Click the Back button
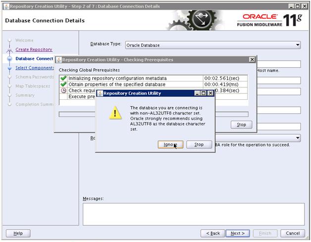The image size is (311, 242). [x=213, y=233]
